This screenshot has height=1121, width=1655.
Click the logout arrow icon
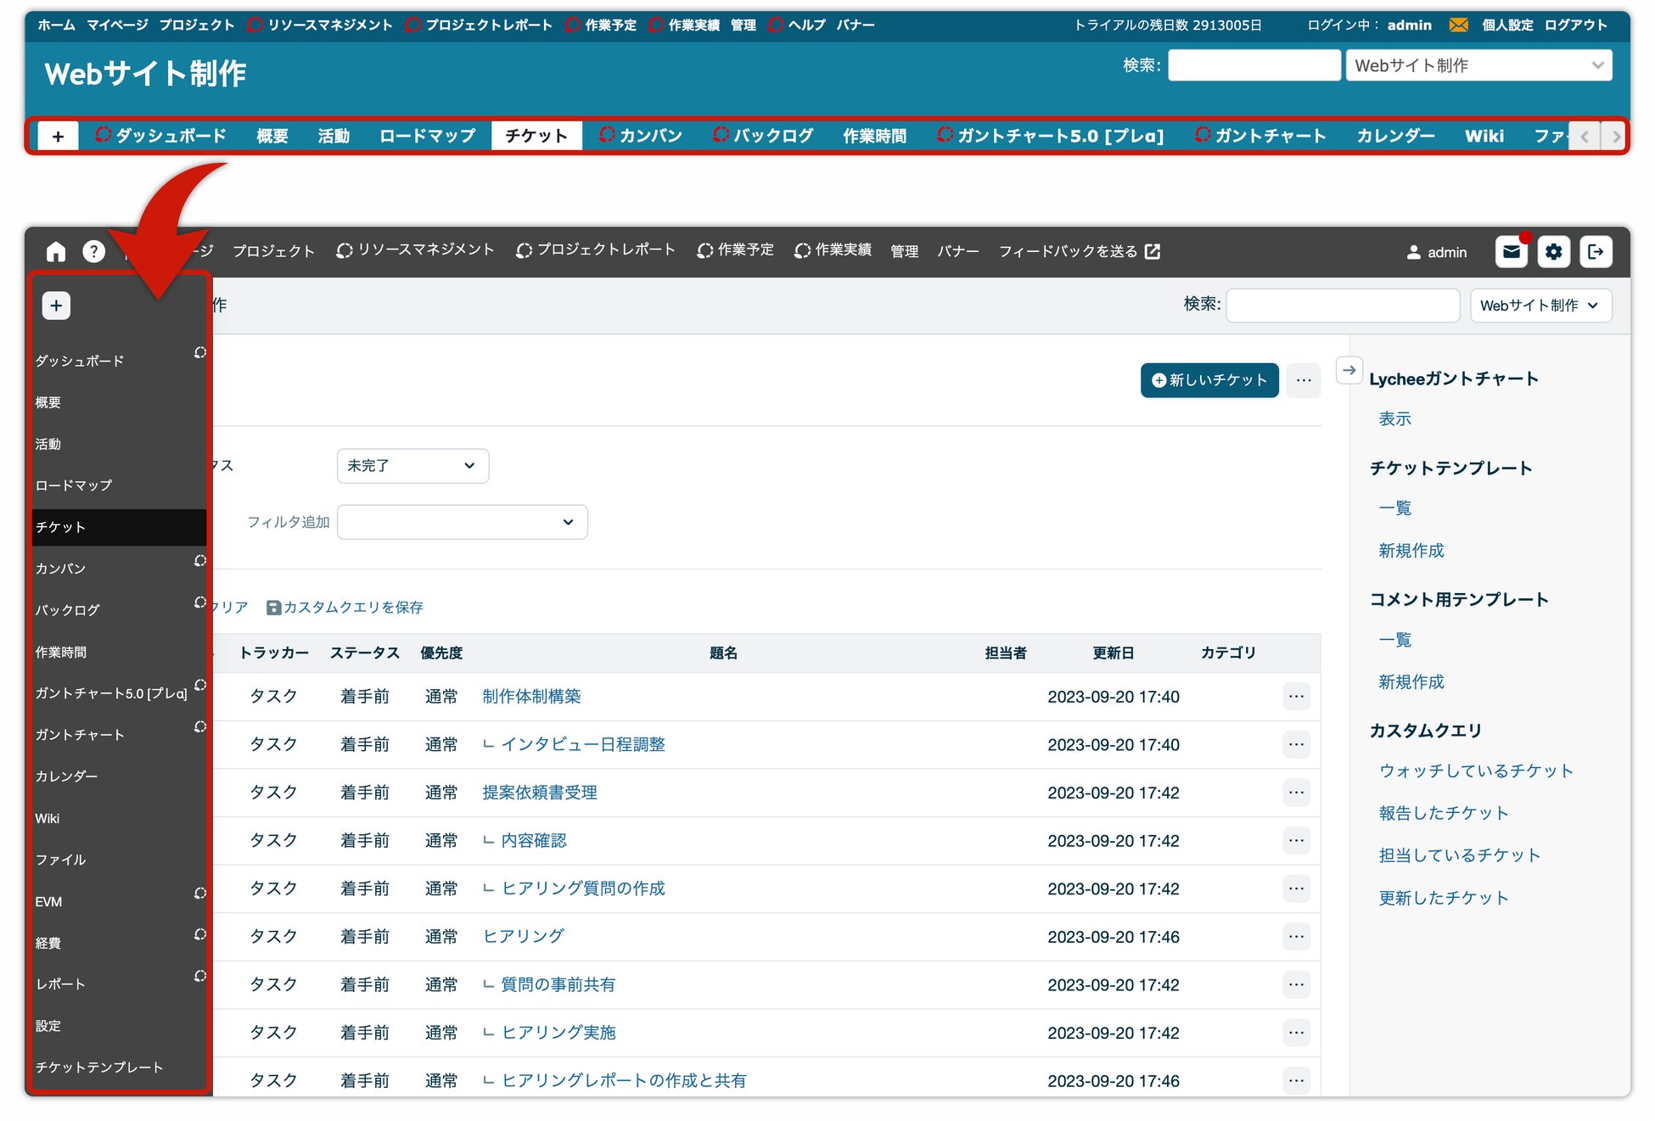1596,251
